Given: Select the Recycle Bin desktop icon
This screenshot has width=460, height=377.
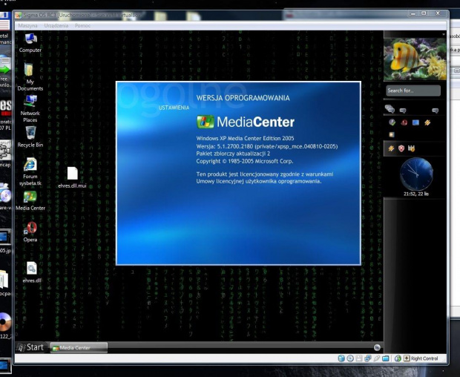Looking at the screenshot, I should 30,137.
